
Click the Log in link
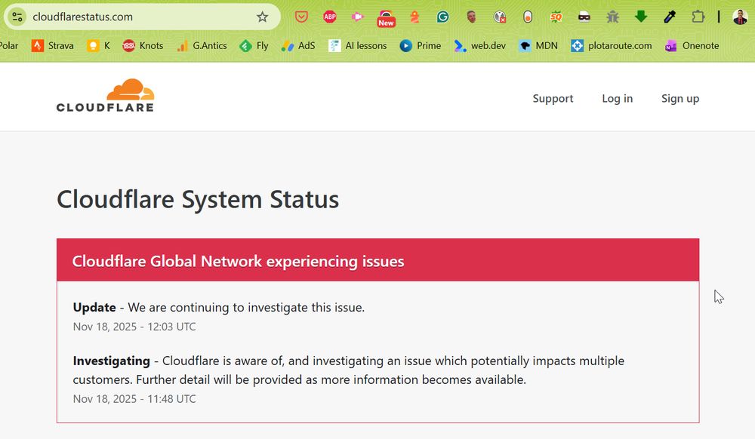(617, 98)
